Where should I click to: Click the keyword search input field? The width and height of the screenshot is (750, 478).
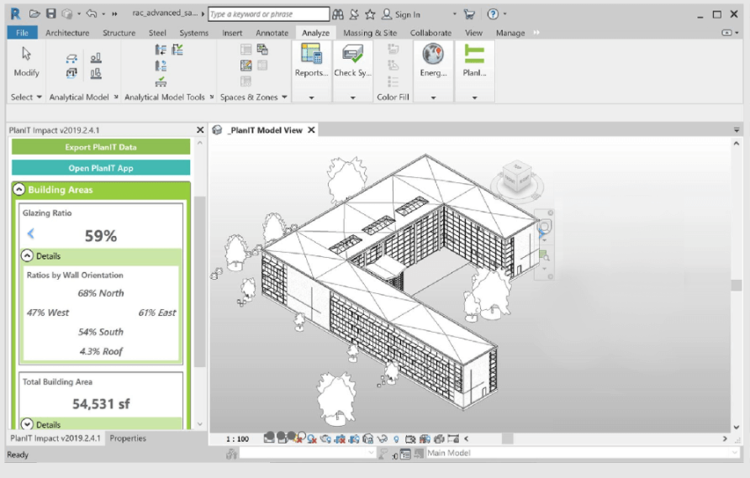point(267,14)
